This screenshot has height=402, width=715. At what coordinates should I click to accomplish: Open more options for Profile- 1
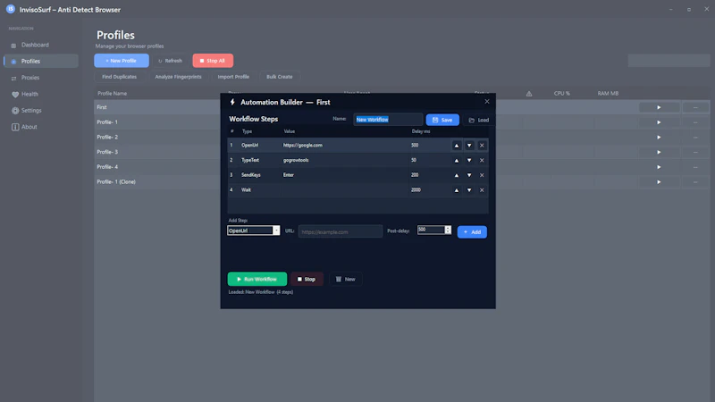[695, 122]
